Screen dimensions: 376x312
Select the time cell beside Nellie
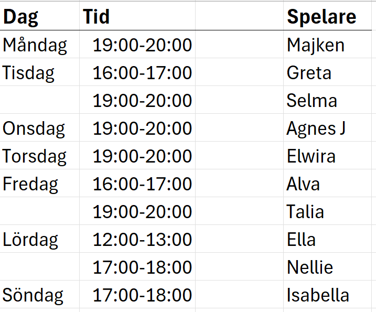(x=142, y=267)
